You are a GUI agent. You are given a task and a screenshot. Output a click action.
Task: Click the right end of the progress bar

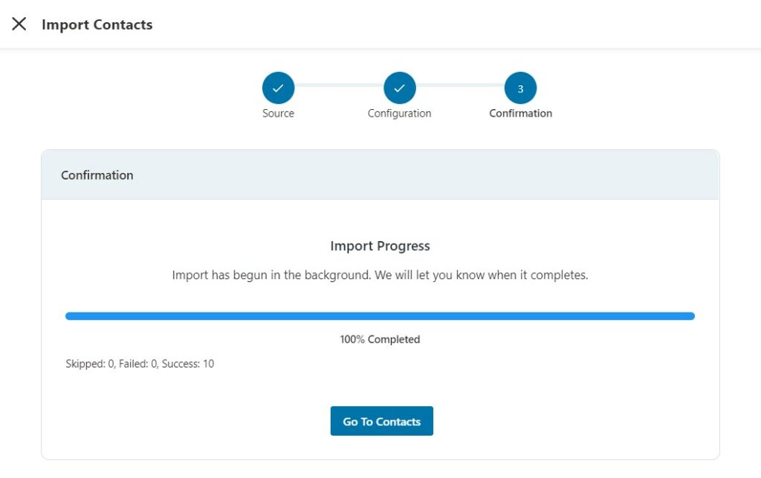[x=691, y=316]
